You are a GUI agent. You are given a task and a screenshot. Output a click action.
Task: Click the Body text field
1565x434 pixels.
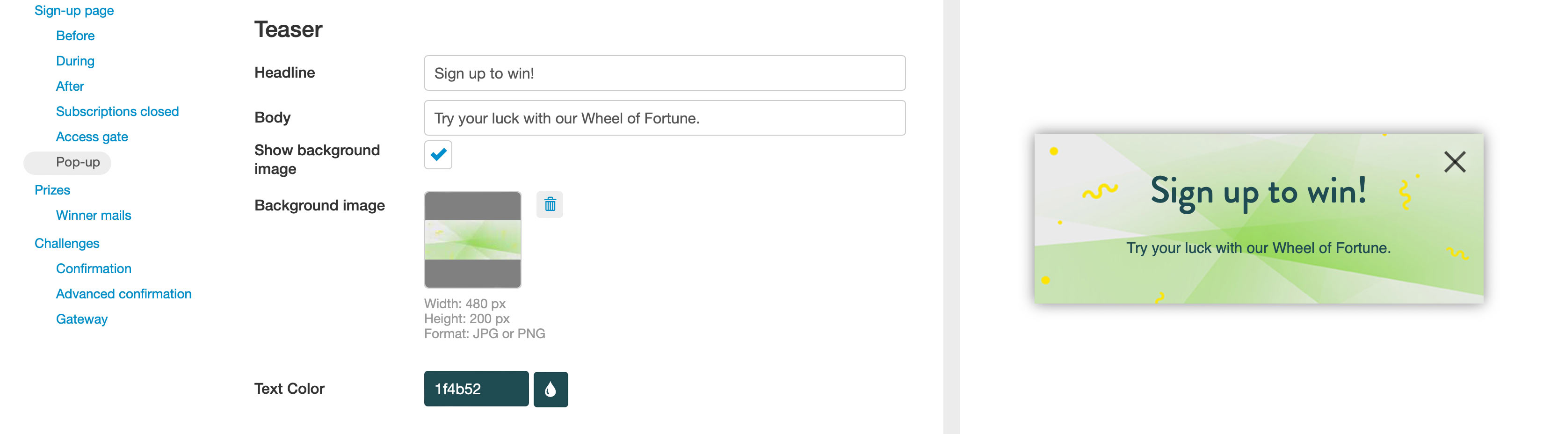(x=665, y=118)
